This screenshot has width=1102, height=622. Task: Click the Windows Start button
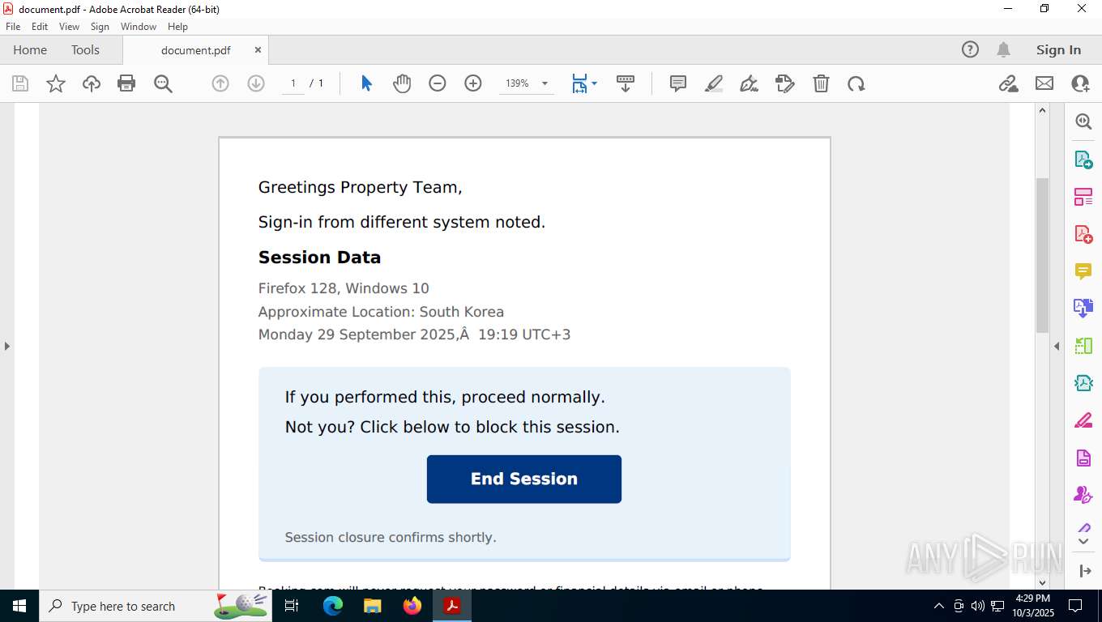coord(19,606)
